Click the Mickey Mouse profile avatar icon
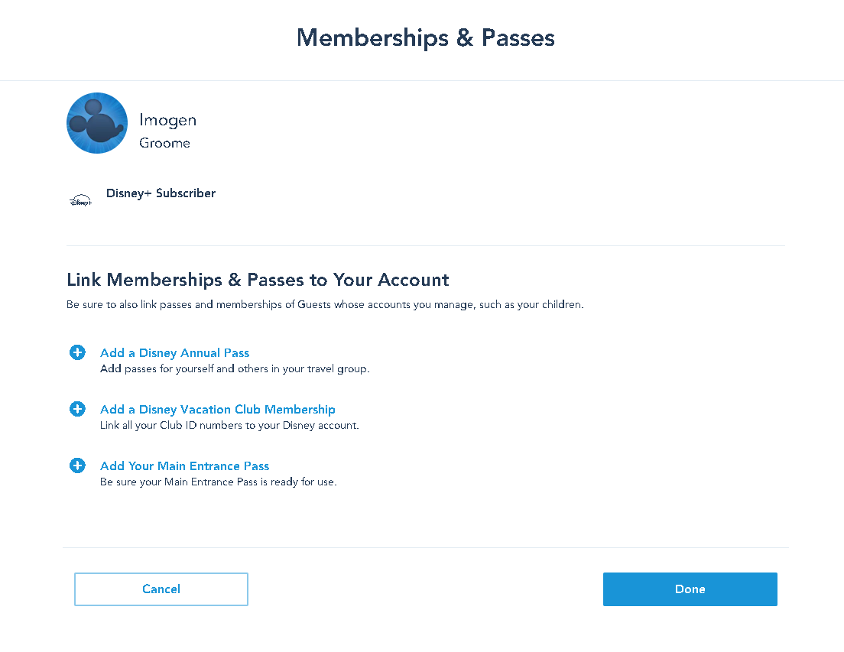 (97, 122)
